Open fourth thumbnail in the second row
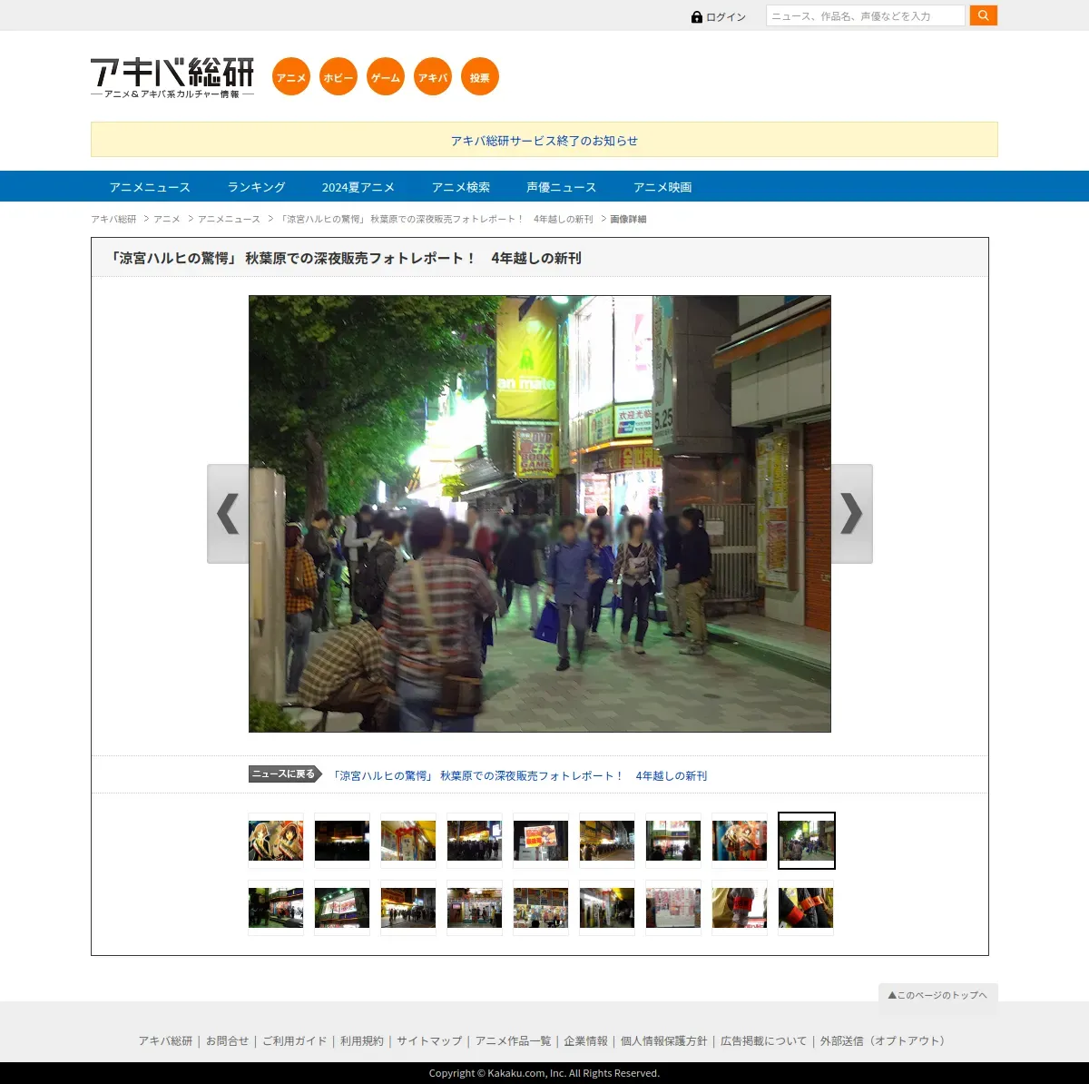 pos(475,907)
